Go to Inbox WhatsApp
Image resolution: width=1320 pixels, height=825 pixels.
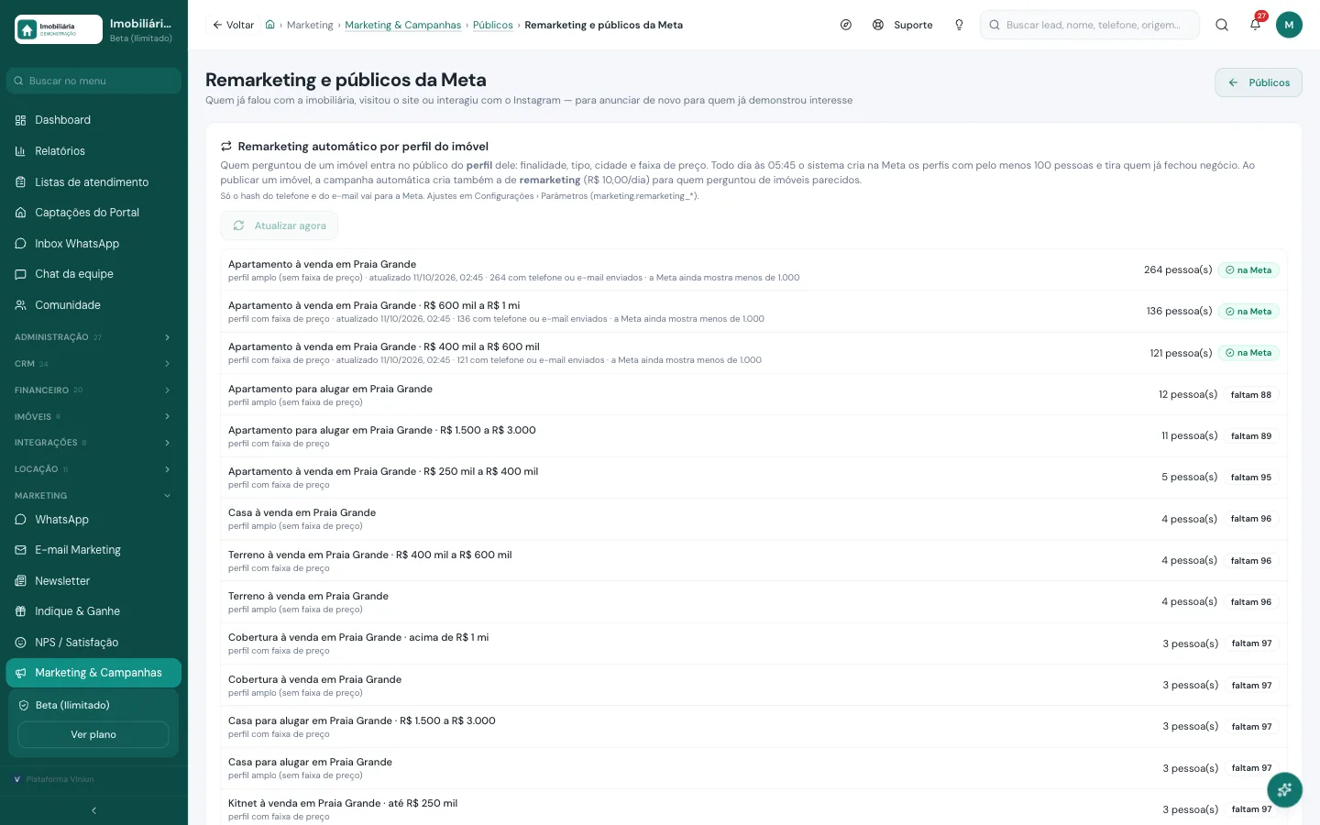[93, 244]
